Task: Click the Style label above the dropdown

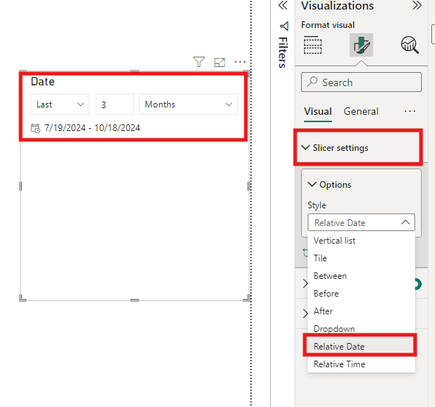Action: click(316, 205)
